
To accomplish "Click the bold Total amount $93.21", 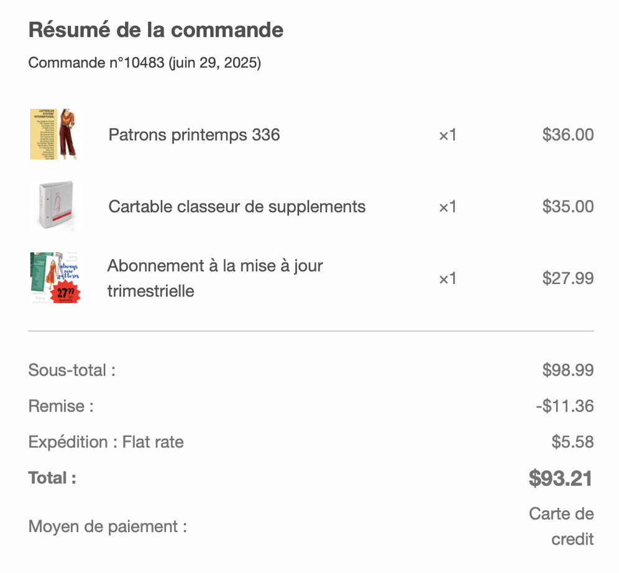I will pyautogui.click(x=561, y=479).
